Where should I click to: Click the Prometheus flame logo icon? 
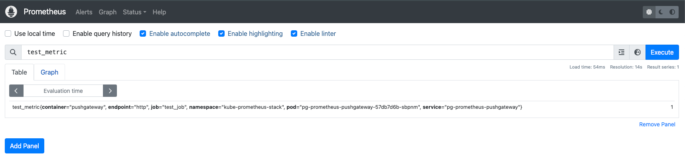tap(11, 12)
